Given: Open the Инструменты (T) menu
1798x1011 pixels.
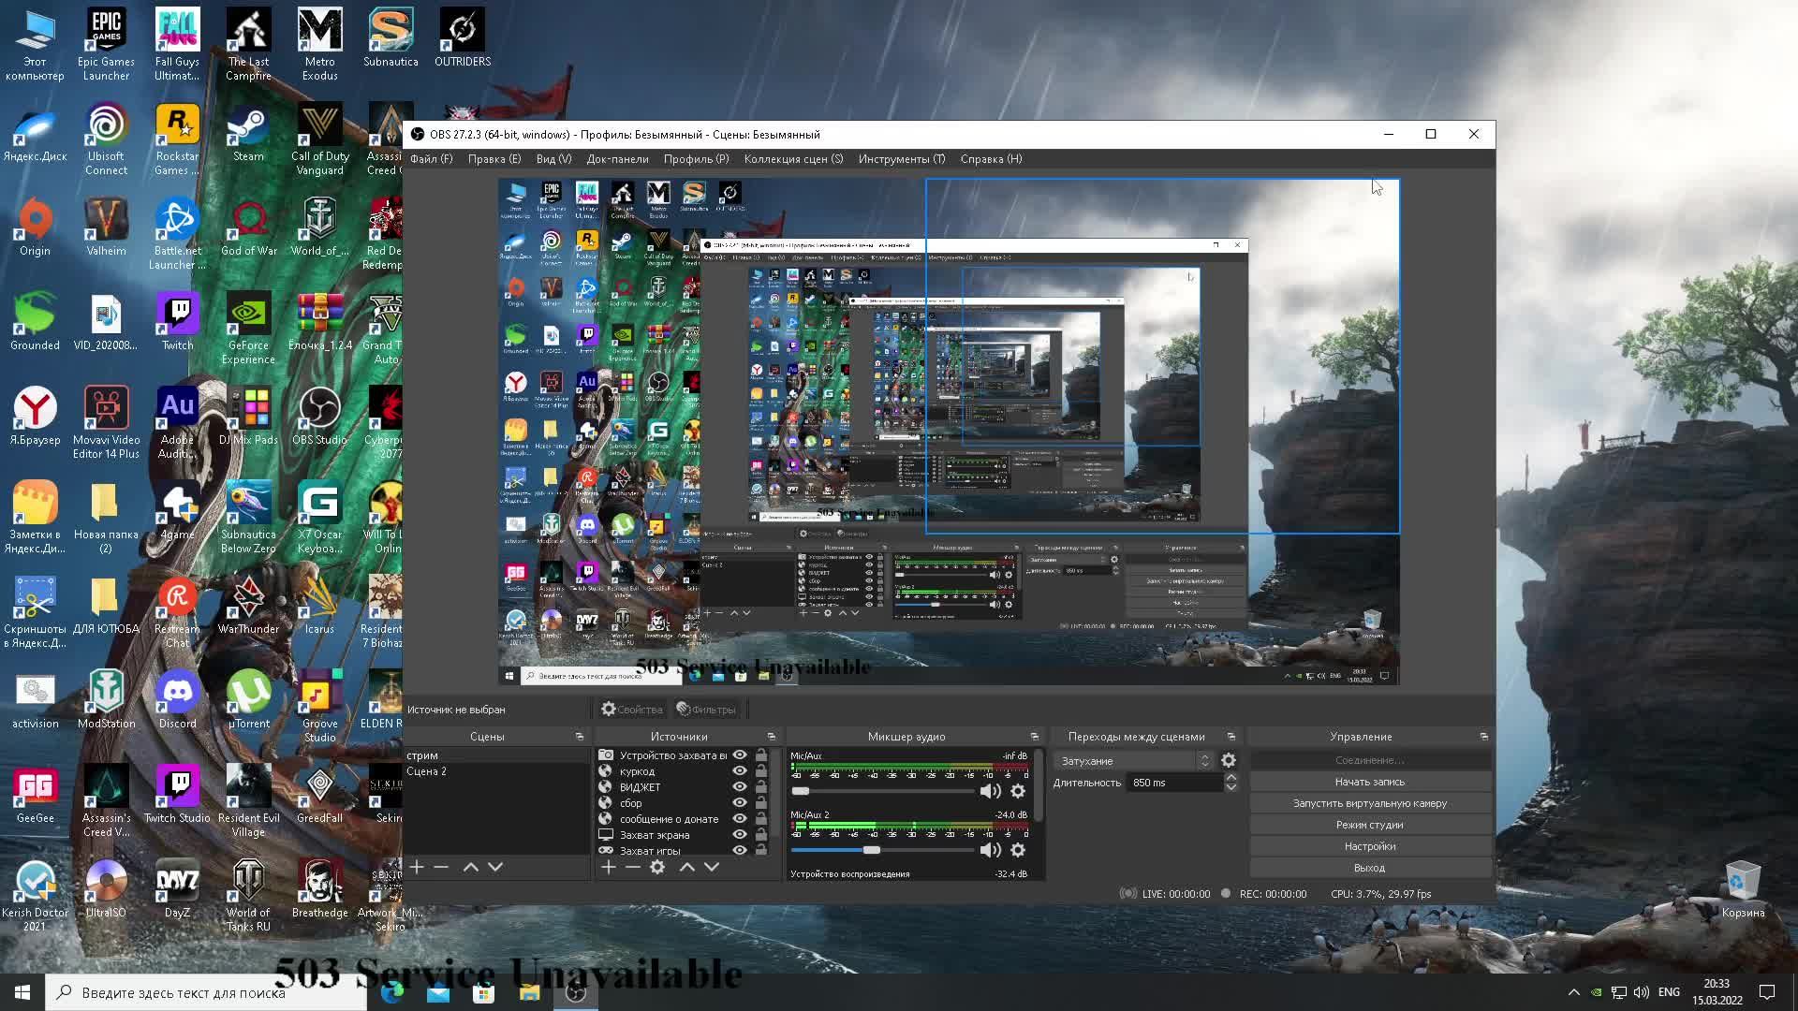Looking at the screenshot, I should [x=901, y=159].
